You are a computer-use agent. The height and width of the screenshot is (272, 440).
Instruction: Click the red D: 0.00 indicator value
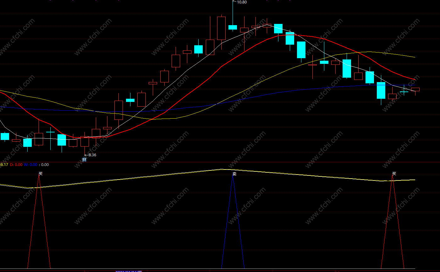pos(16,164)
